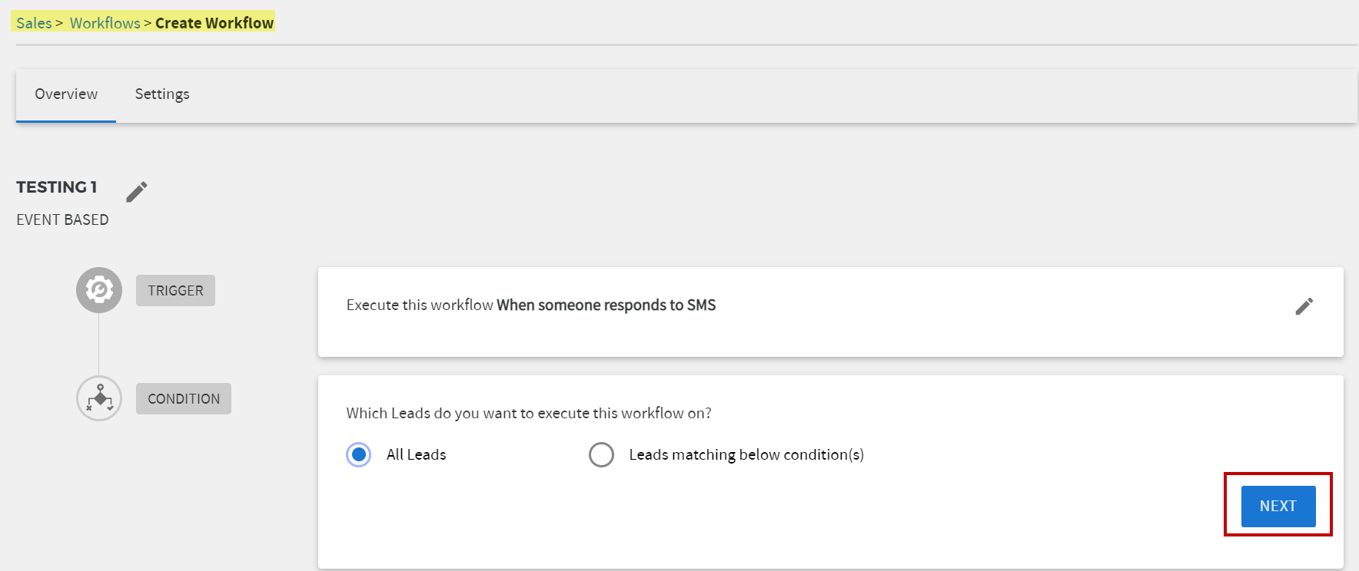Edit the trigger card with pencil icon
This screenshot has height=571, width=1359.
(1304, 306)
